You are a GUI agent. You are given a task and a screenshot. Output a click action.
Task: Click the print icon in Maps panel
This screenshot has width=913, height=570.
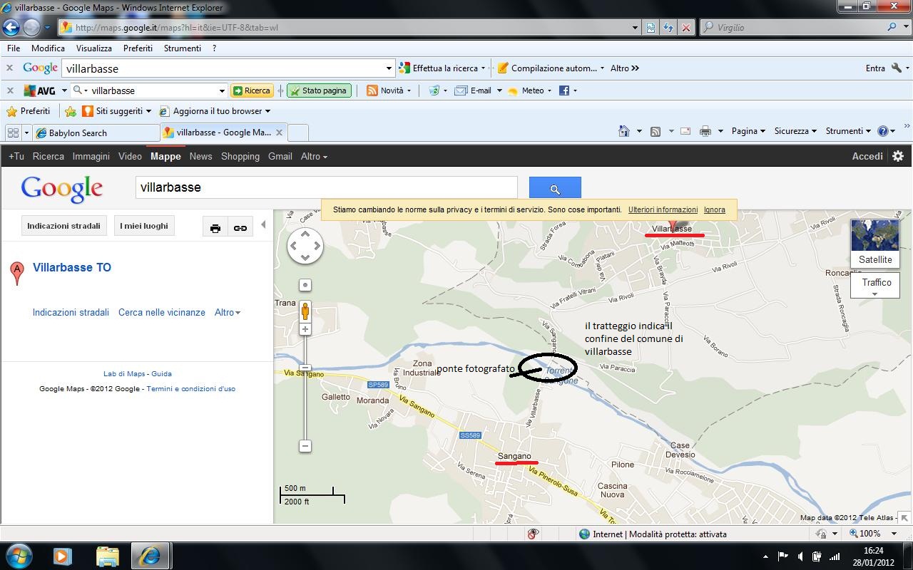click(215, 228)
